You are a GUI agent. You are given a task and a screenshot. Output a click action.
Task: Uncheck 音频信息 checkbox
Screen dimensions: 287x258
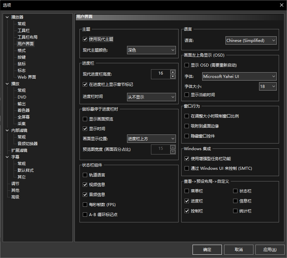(85, 195)
